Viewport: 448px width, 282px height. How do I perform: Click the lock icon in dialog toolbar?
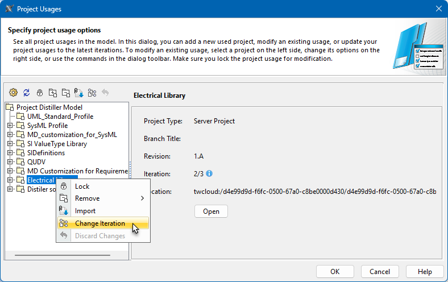click(x=40, y=92)
